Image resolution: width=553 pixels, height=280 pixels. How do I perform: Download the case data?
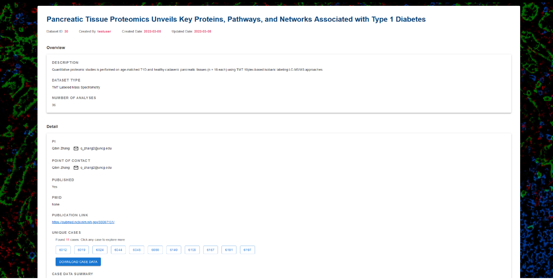[x=78, y=262]
